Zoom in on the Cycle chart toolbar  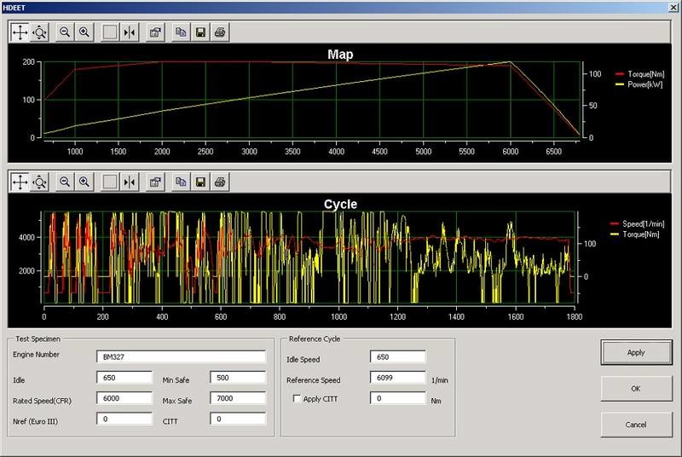[84, 182]
